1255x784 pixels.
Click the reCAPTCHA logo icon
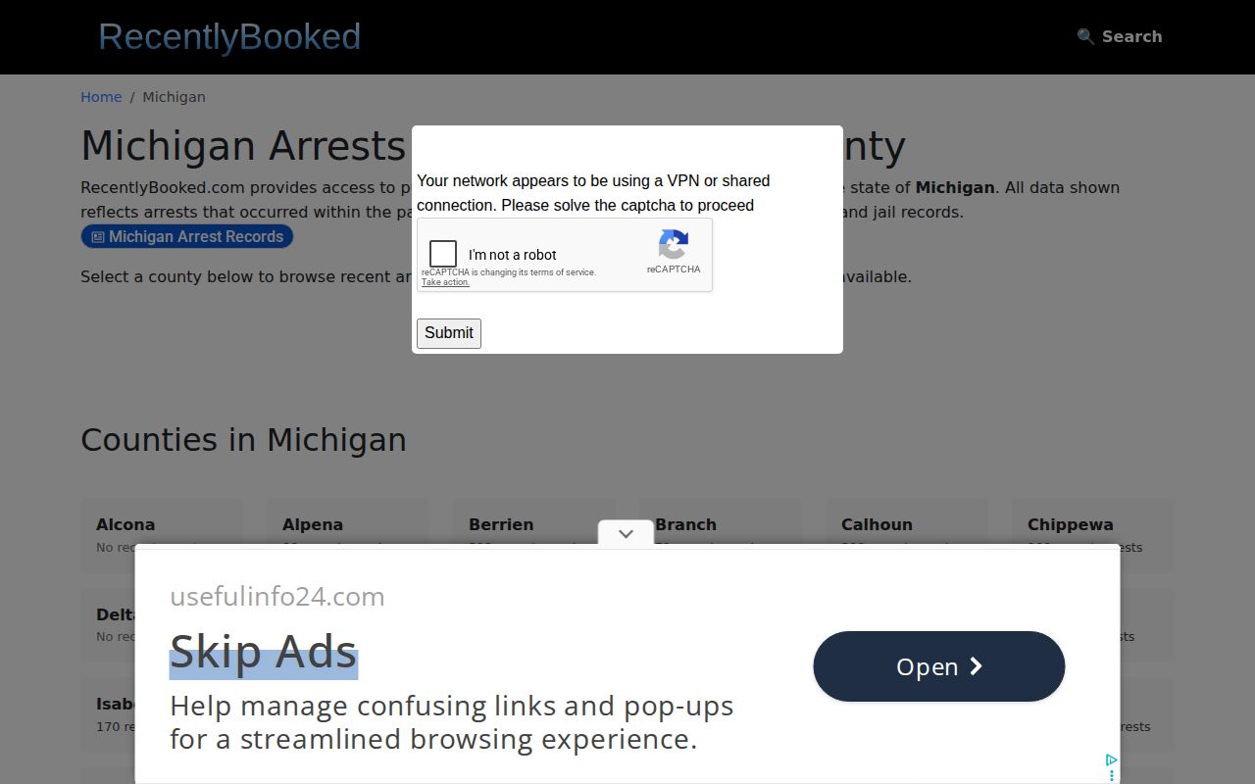click(674, 244)
